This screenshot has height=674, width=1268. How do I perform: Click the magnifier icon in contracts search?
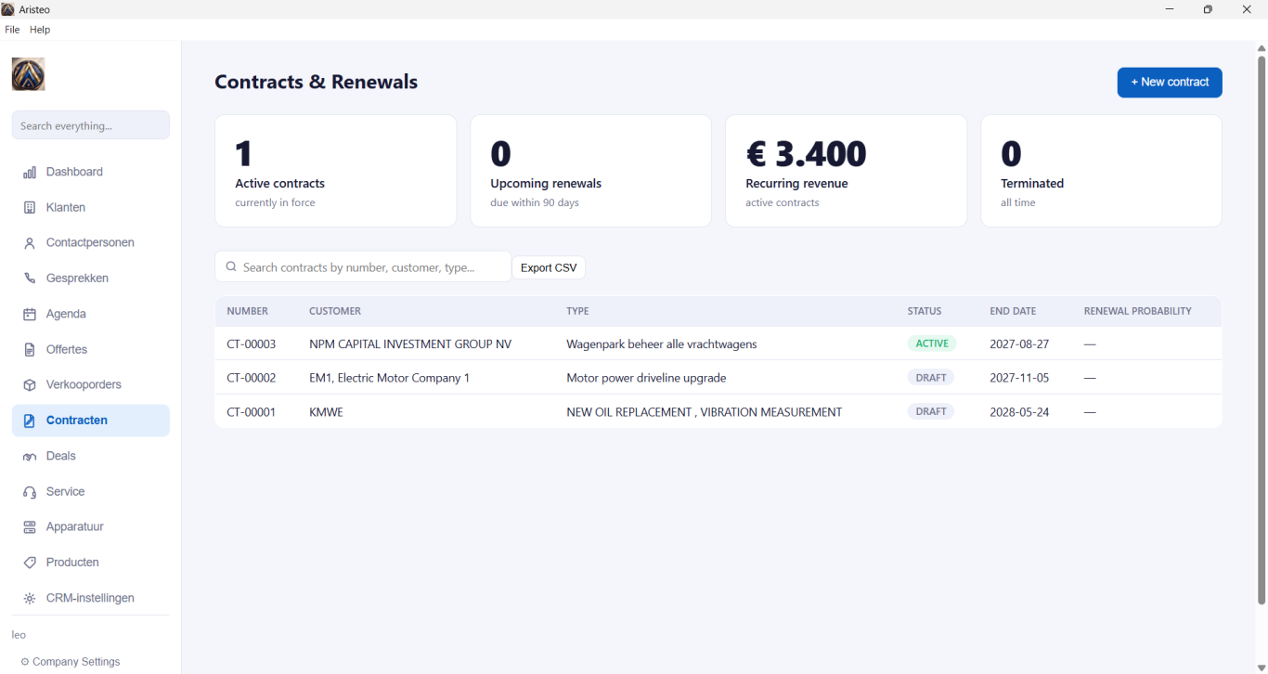pos(231,266)
